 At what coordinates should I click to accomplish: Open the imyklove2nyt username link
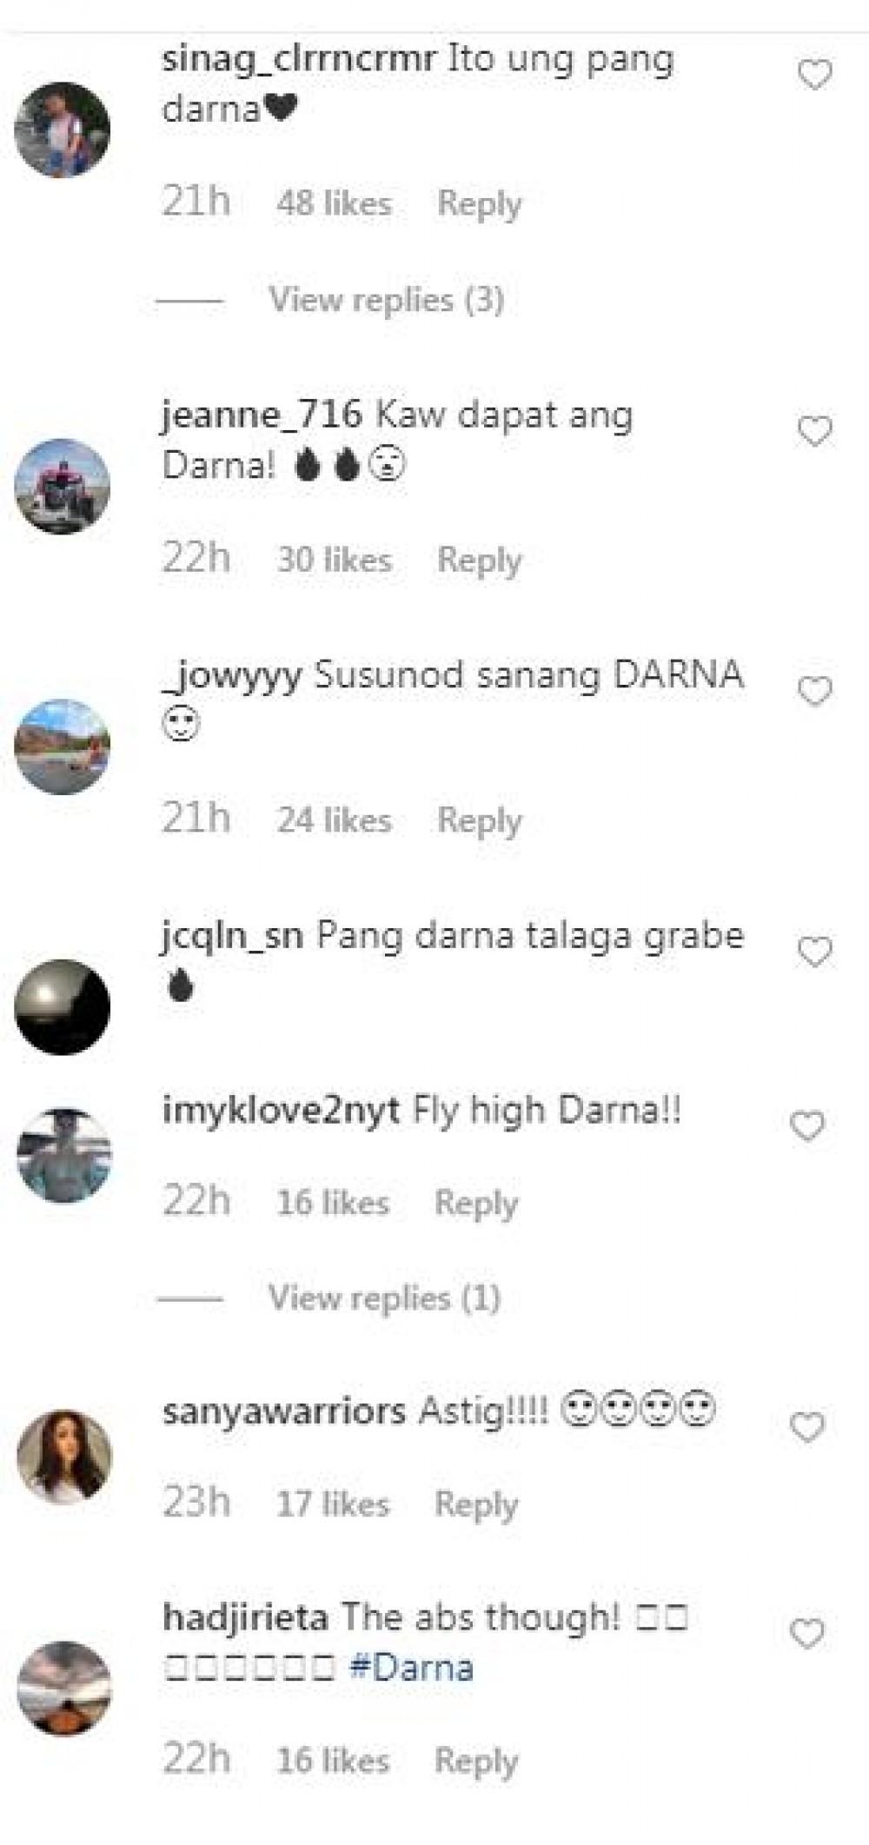click(x=281, y=1111)
